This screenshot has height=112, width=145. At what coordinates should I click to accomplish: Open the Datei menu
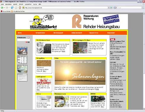[x=2, y=4]
